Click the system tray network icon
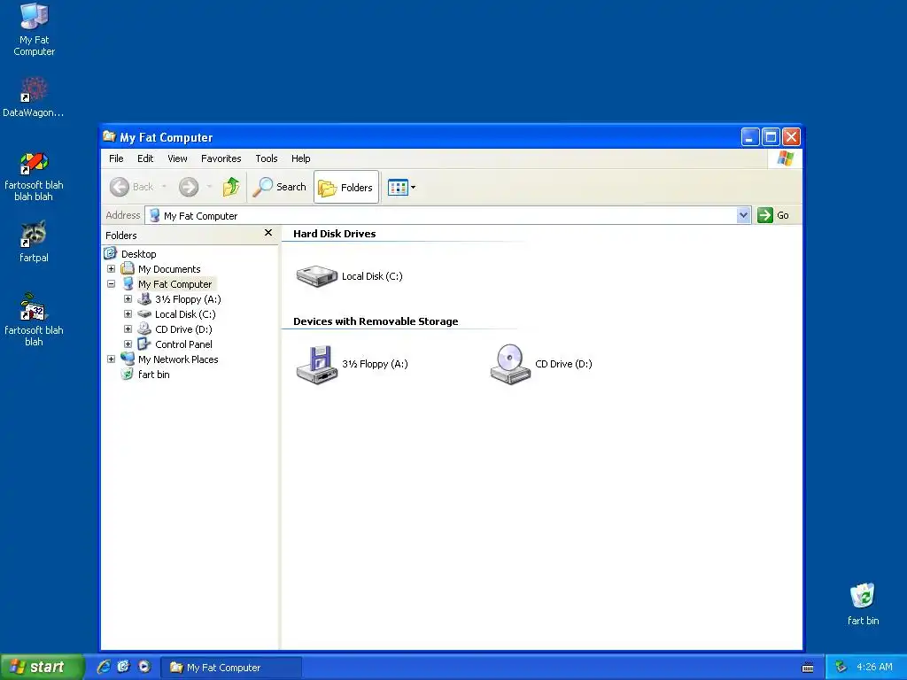 [841, 668]
